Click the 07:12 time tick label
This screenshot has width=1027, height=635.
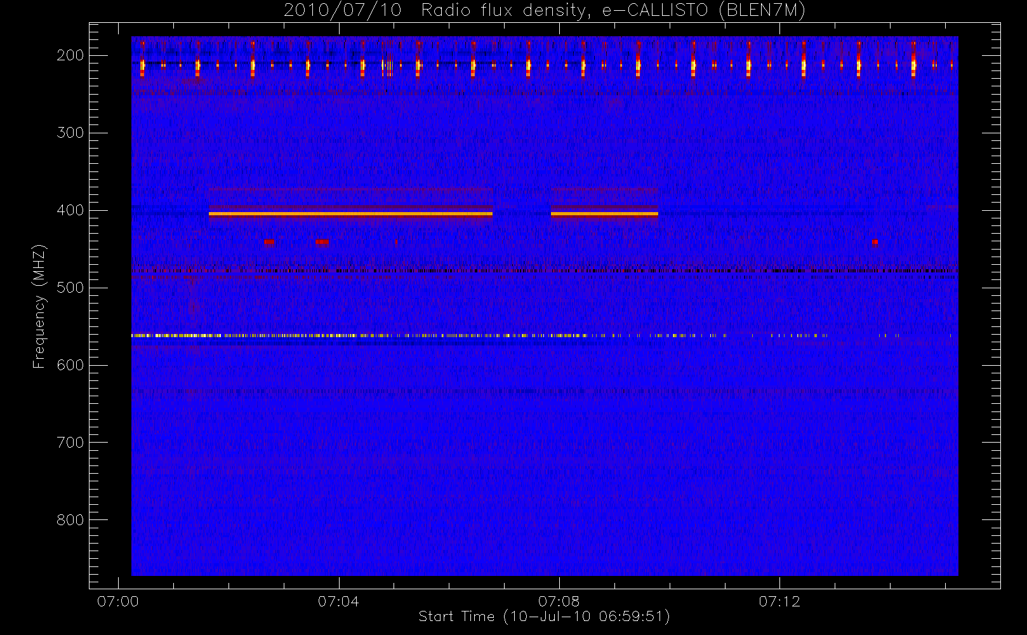tap(779, 601)
